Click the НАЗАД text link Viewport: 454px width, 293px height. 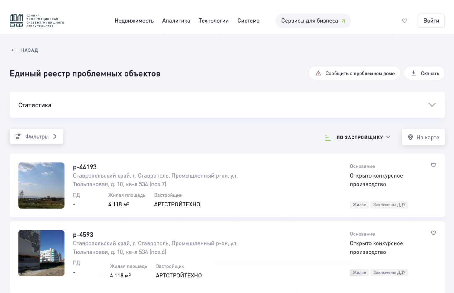tap(29, 50)
